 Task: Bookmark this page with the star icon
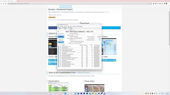coord(151,4)
